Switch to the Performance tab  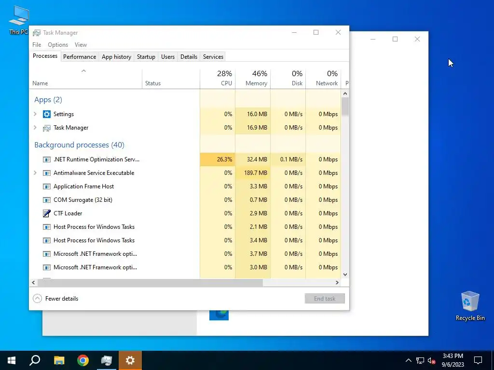80,57
